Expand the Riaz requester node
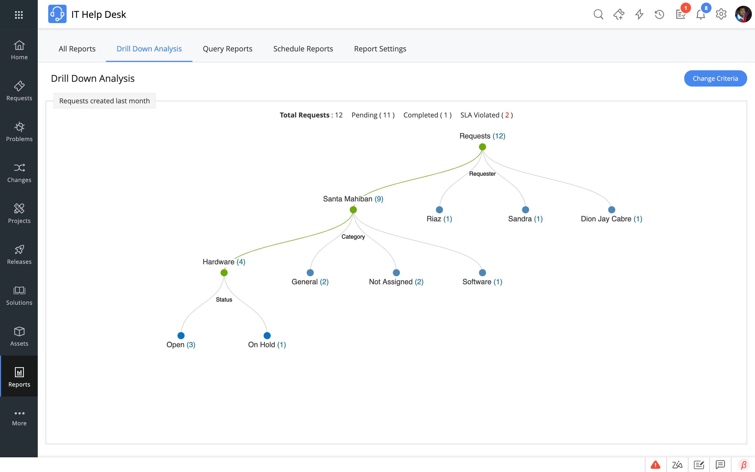This screenshot has width=755, height=472. pyautogui.click(x=439, y=210)
